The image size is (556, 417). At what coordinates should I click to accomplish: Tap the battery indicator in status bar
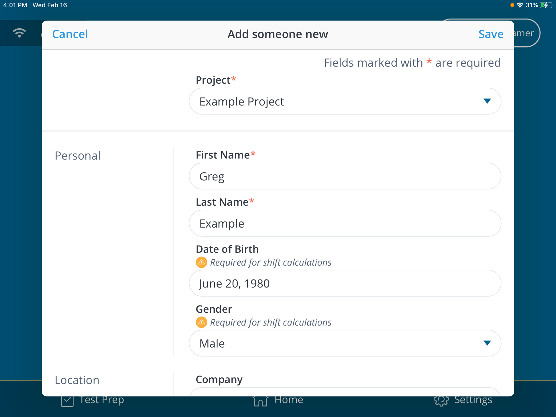click(546, 5)
